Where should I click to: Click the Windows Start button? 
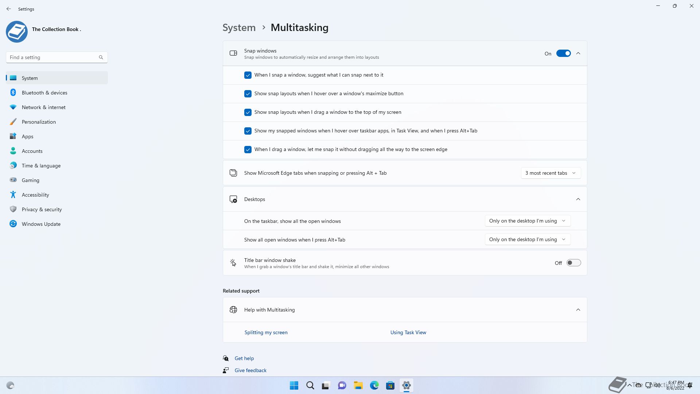coord(294,385)
